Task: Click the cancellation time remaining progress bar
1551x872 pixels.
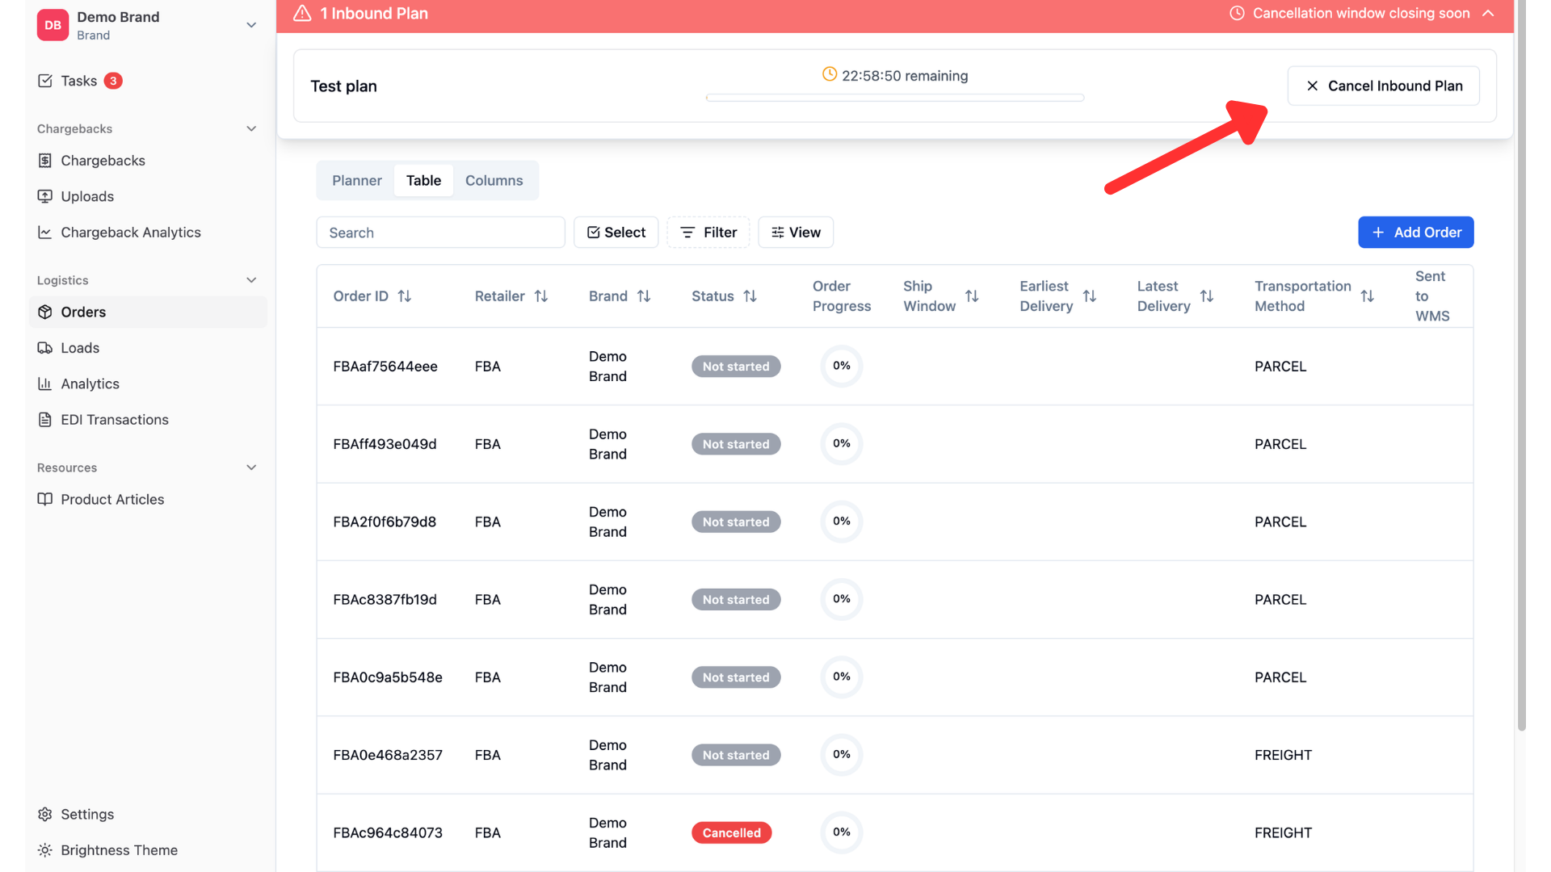Action: click(895, 98)
